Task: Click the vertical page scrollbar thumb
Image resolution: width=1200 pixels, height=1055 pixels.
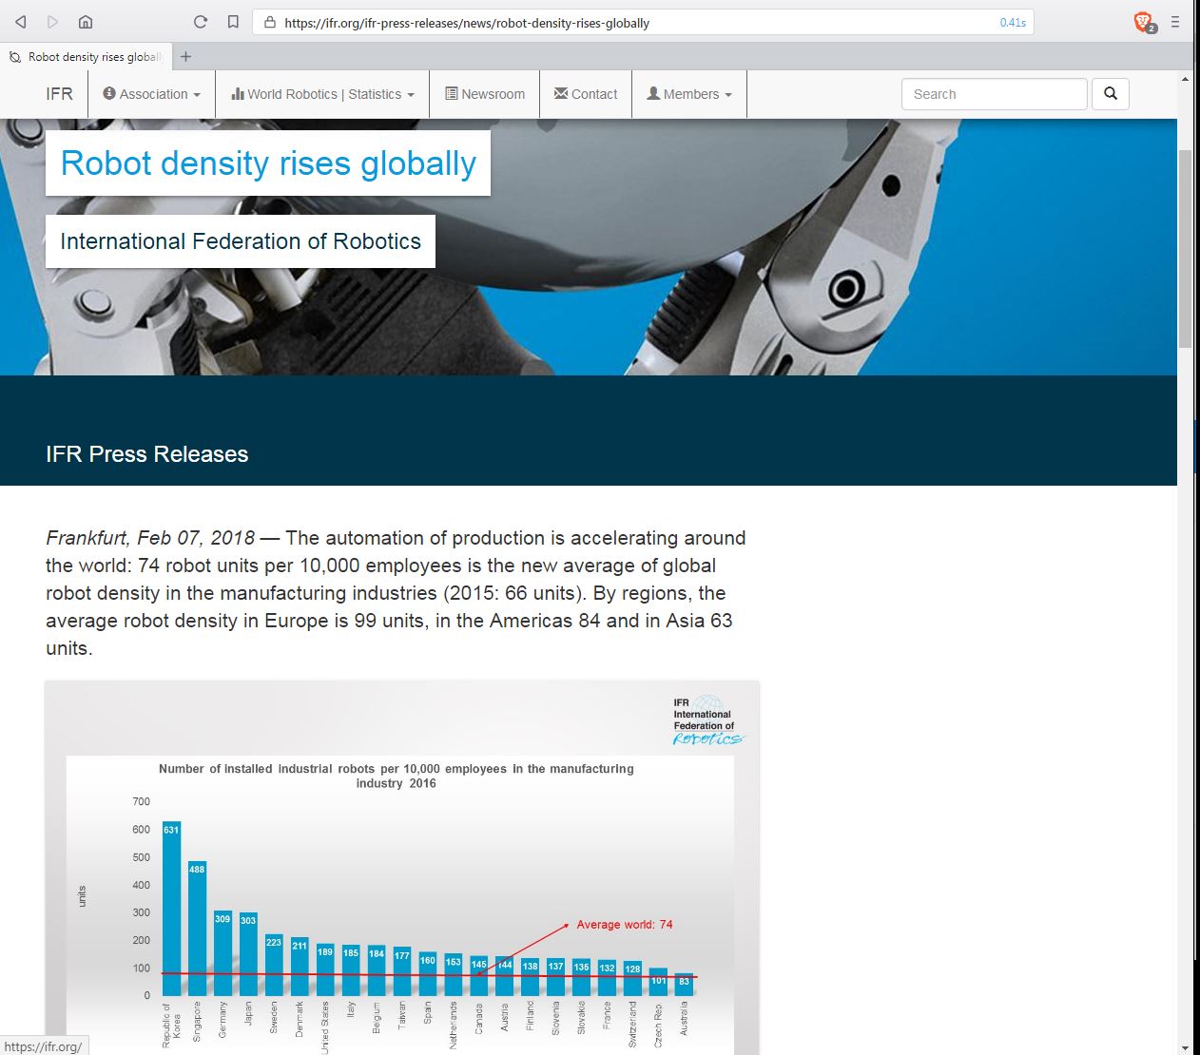Action: pos(1185,247)
